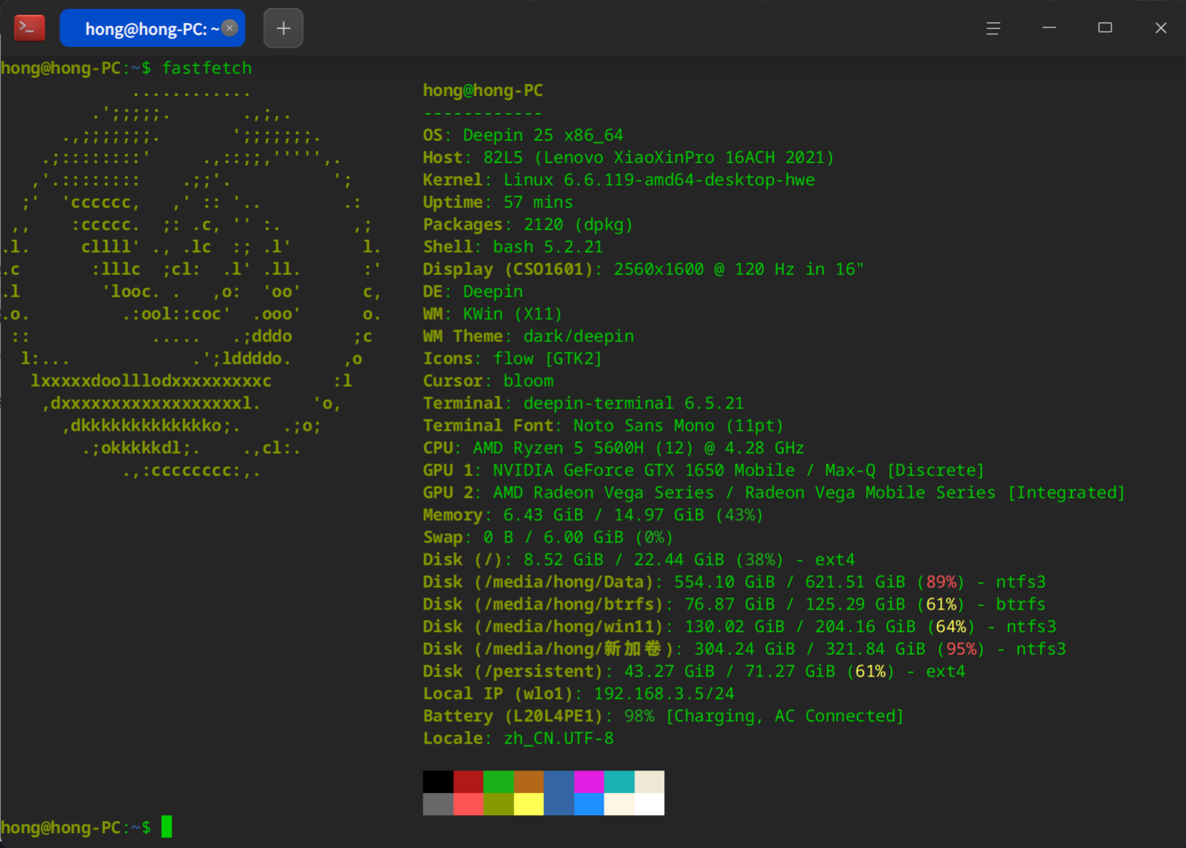Click the magenta color block

point(589,782)
